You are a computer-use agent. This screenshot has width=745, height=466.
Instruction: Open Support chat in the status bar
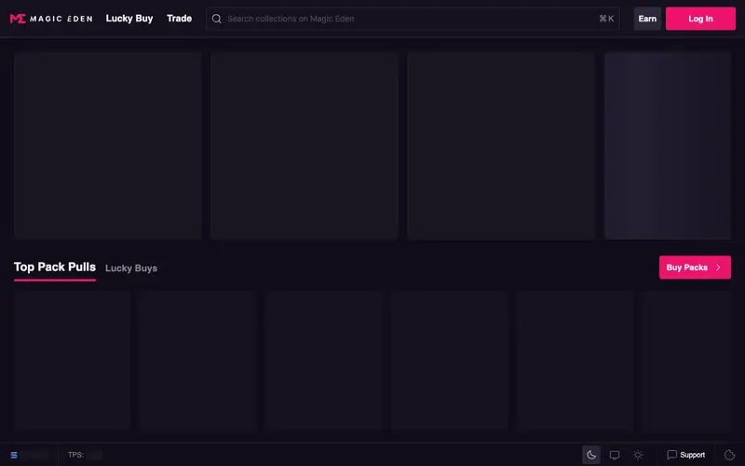[685, 455]
